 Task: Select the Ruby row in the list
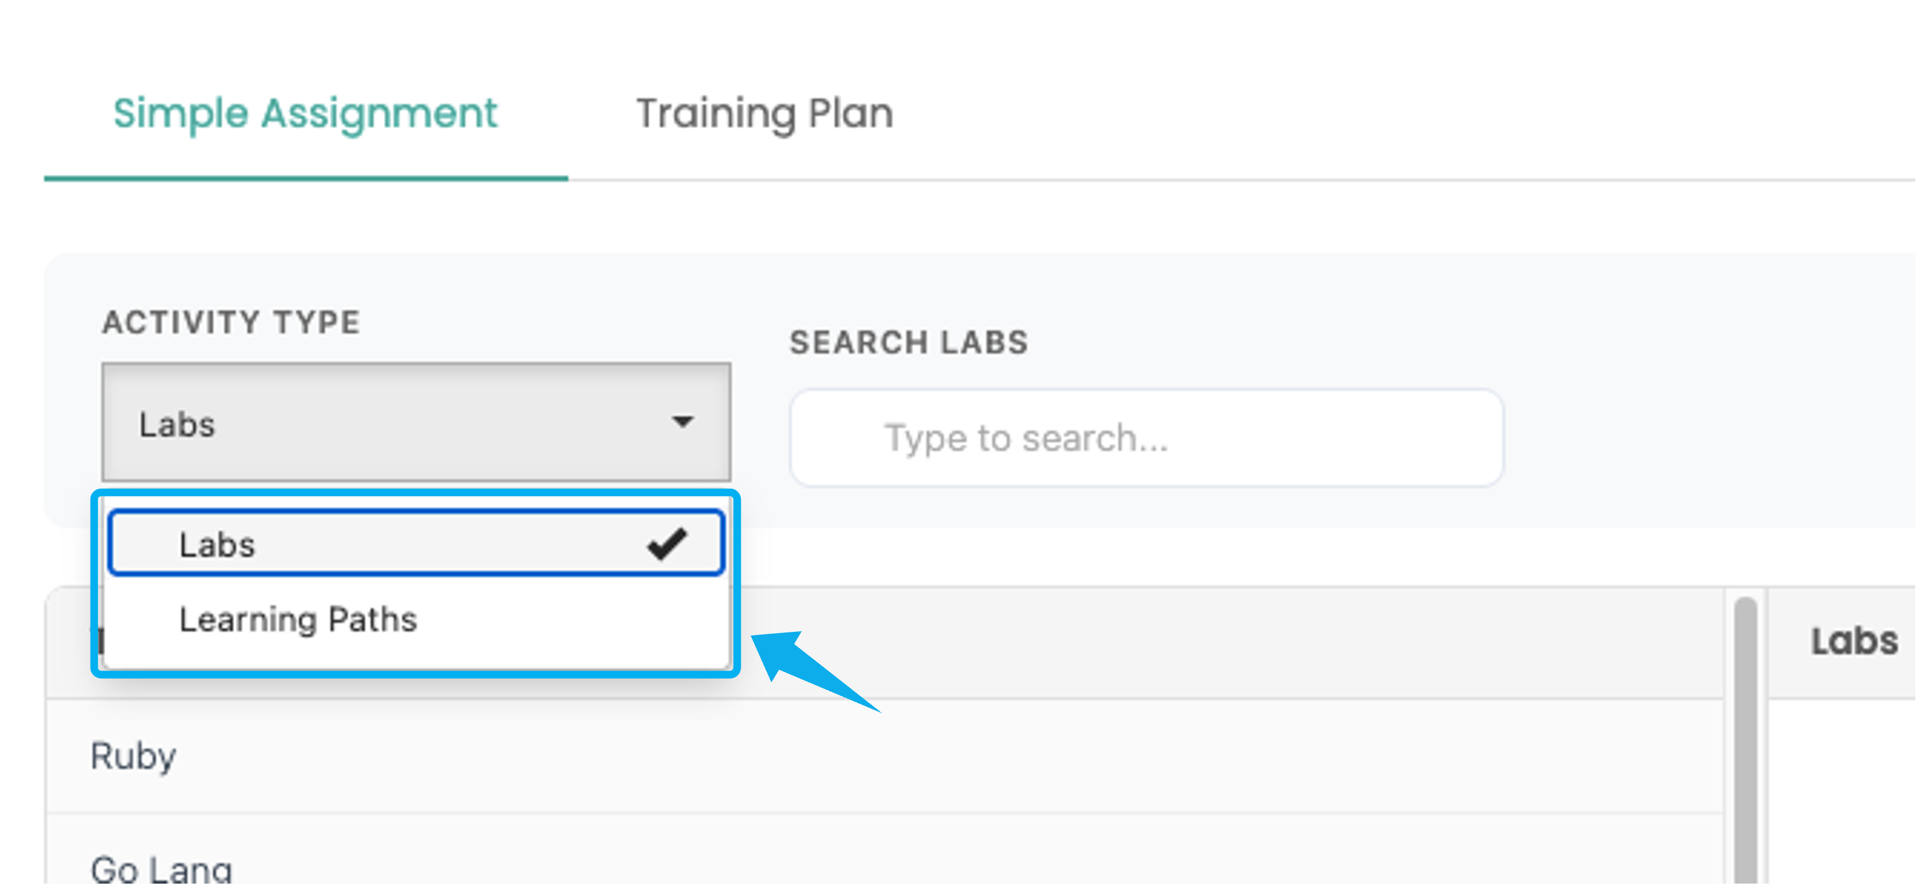point(133,756)
